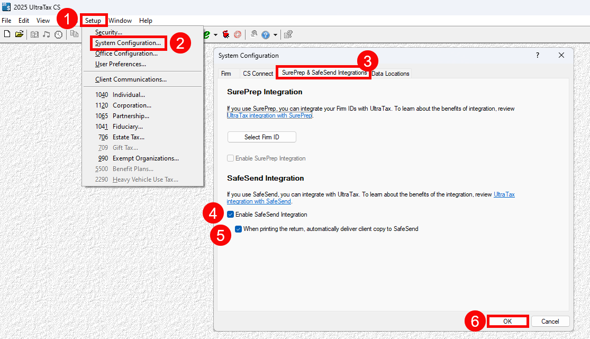
Task: Open the dropdown arrow beside the green e icon
Action: 215,35
